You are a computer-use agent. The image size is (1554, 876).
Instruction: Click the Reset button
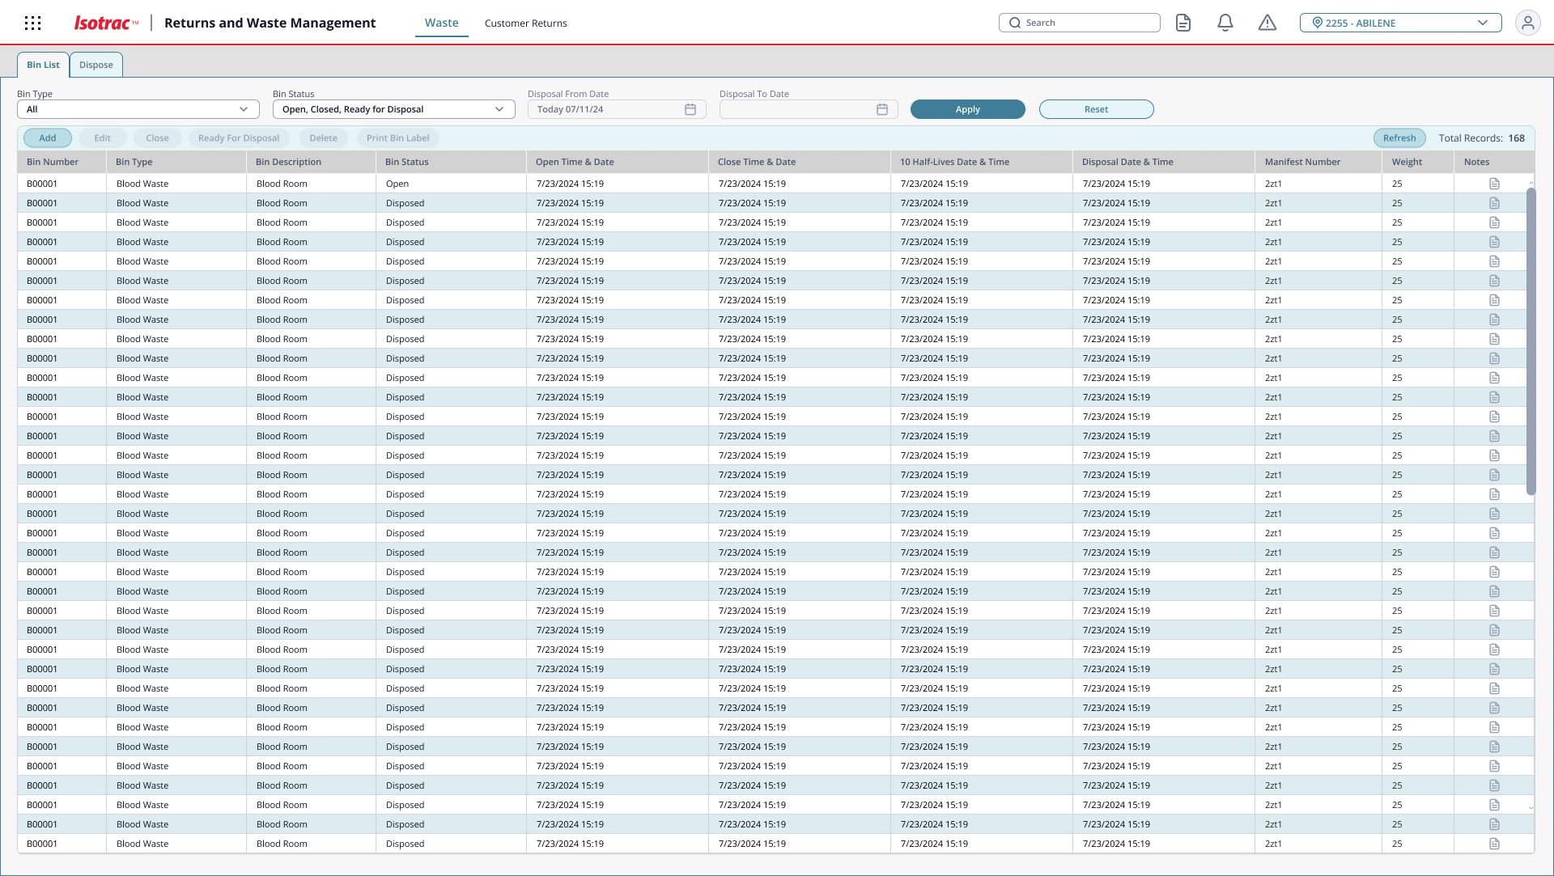(1096, 109)
